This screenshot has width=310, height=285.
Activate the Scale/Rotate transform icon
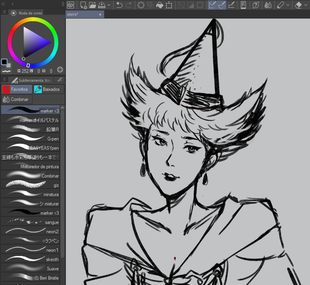pyautogui.click(x=169, y=5)
